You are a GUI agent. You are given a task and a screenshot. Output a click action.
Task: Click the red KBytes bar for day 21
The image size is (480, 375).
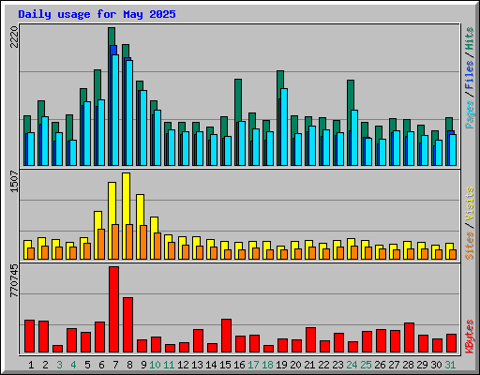[x=310, y=340]
